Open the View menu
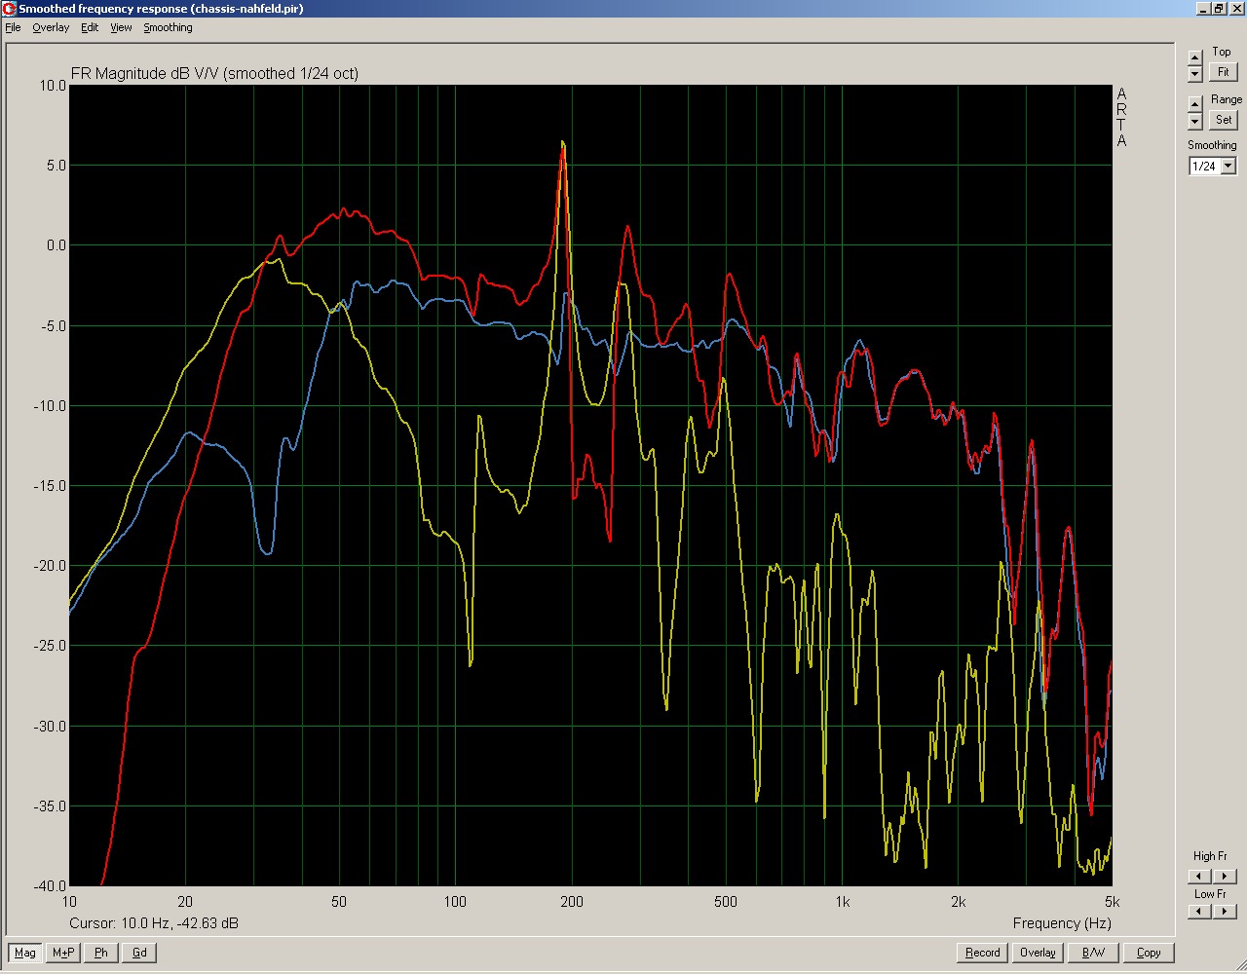 coord(121,27)
